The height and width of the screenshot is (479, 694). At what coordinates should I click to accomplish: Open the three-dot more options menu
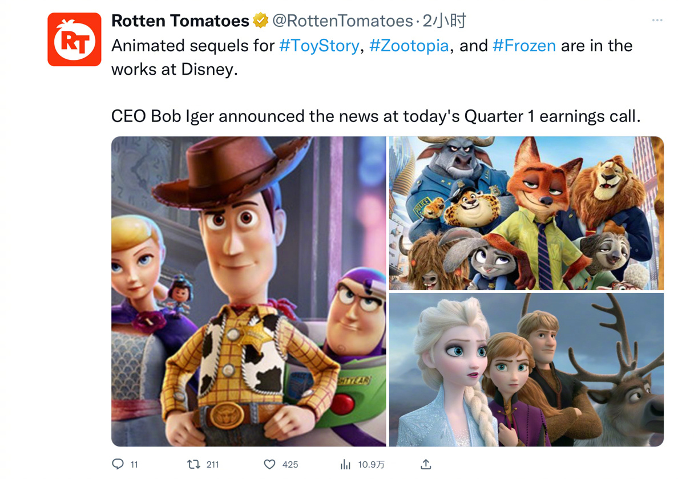click(657, 21)
